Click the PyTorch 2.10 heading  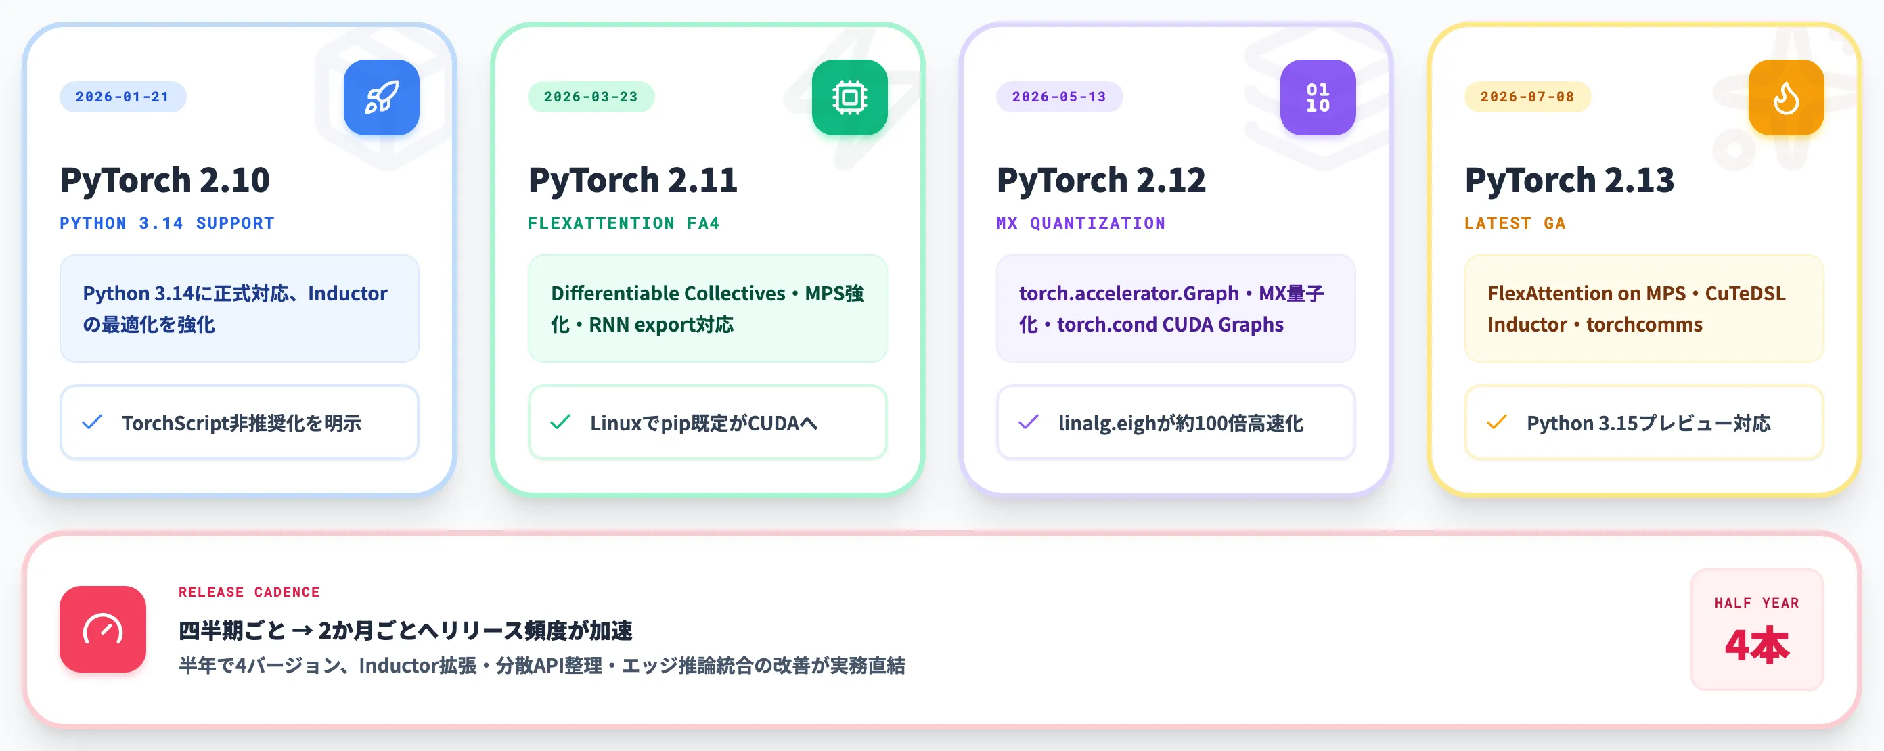[x=164, y=180]
